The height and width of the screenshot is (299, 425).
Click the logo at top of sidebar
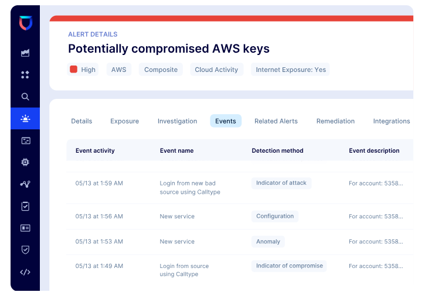(25, 23)
